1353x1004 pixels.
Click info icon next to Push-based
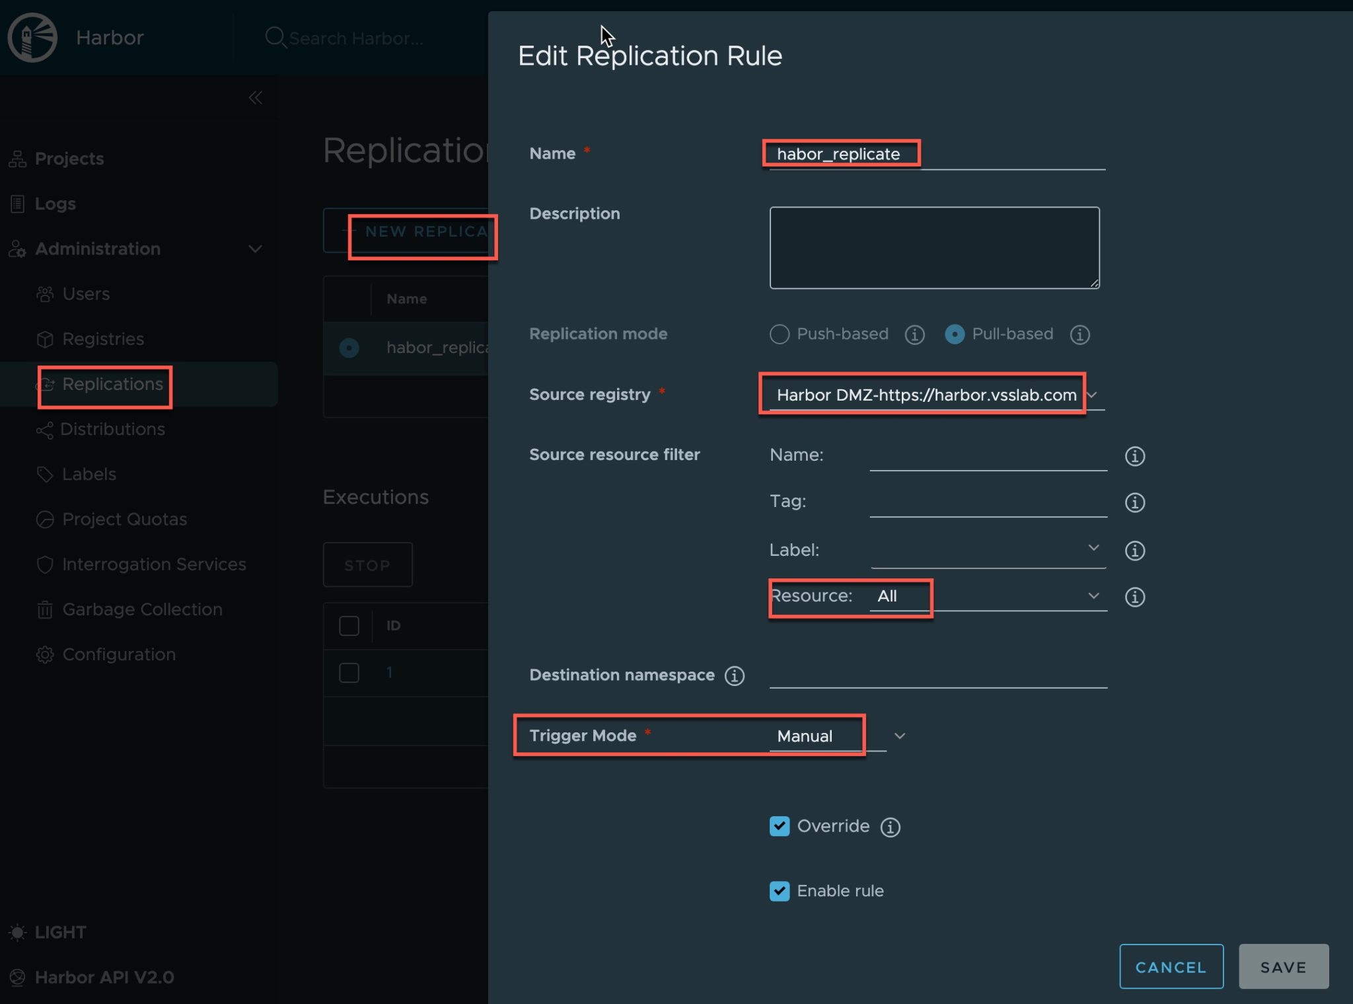[914, 335]
